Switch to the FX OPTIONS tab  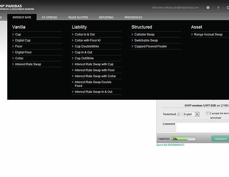tap(50, 17)
